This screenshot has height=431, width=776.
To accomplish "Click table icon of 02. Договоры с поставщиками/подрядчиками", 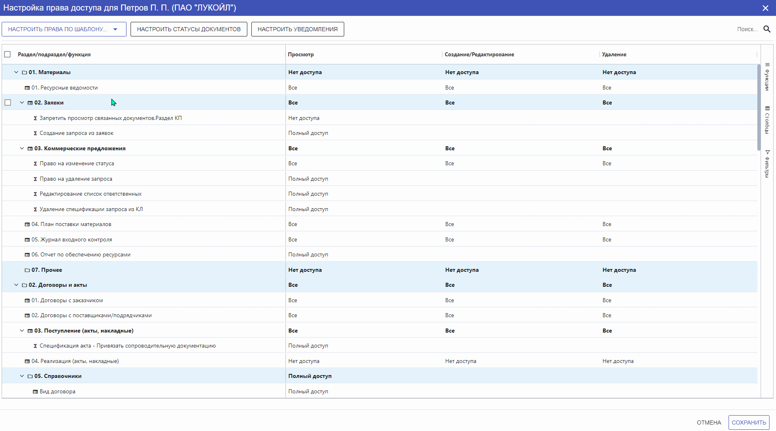I will click(27, 316).
